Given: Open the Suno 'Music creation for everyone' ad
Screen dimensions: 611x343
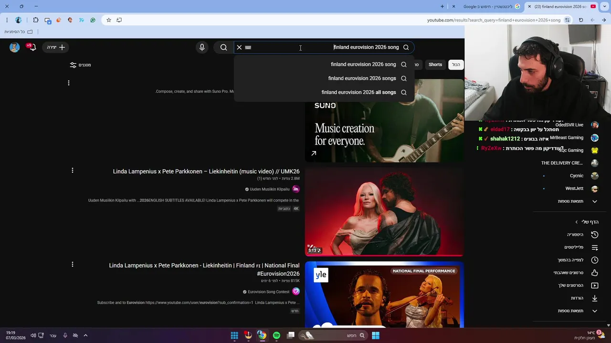Looking at the screenshot, I should pos(384,121).
